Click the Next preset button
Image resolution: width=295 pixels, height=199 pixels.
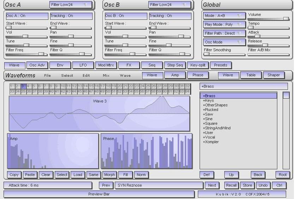(212, 185)
